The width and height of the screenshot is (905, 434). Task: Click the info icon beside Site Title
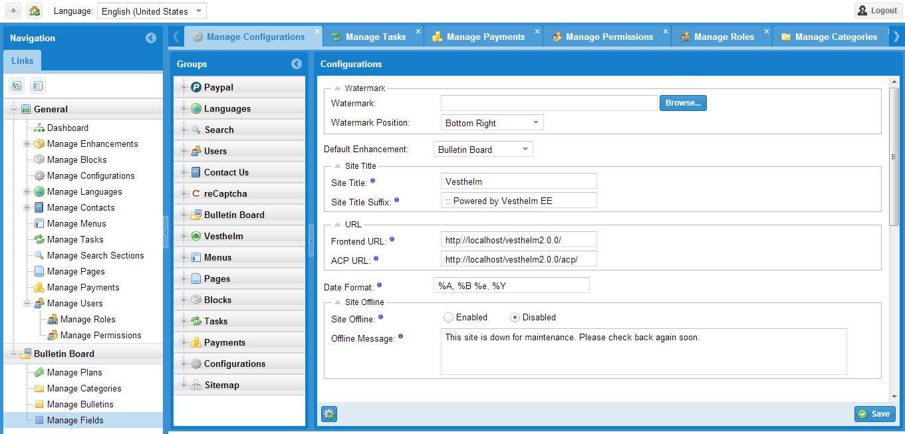(x=373, y=180)
